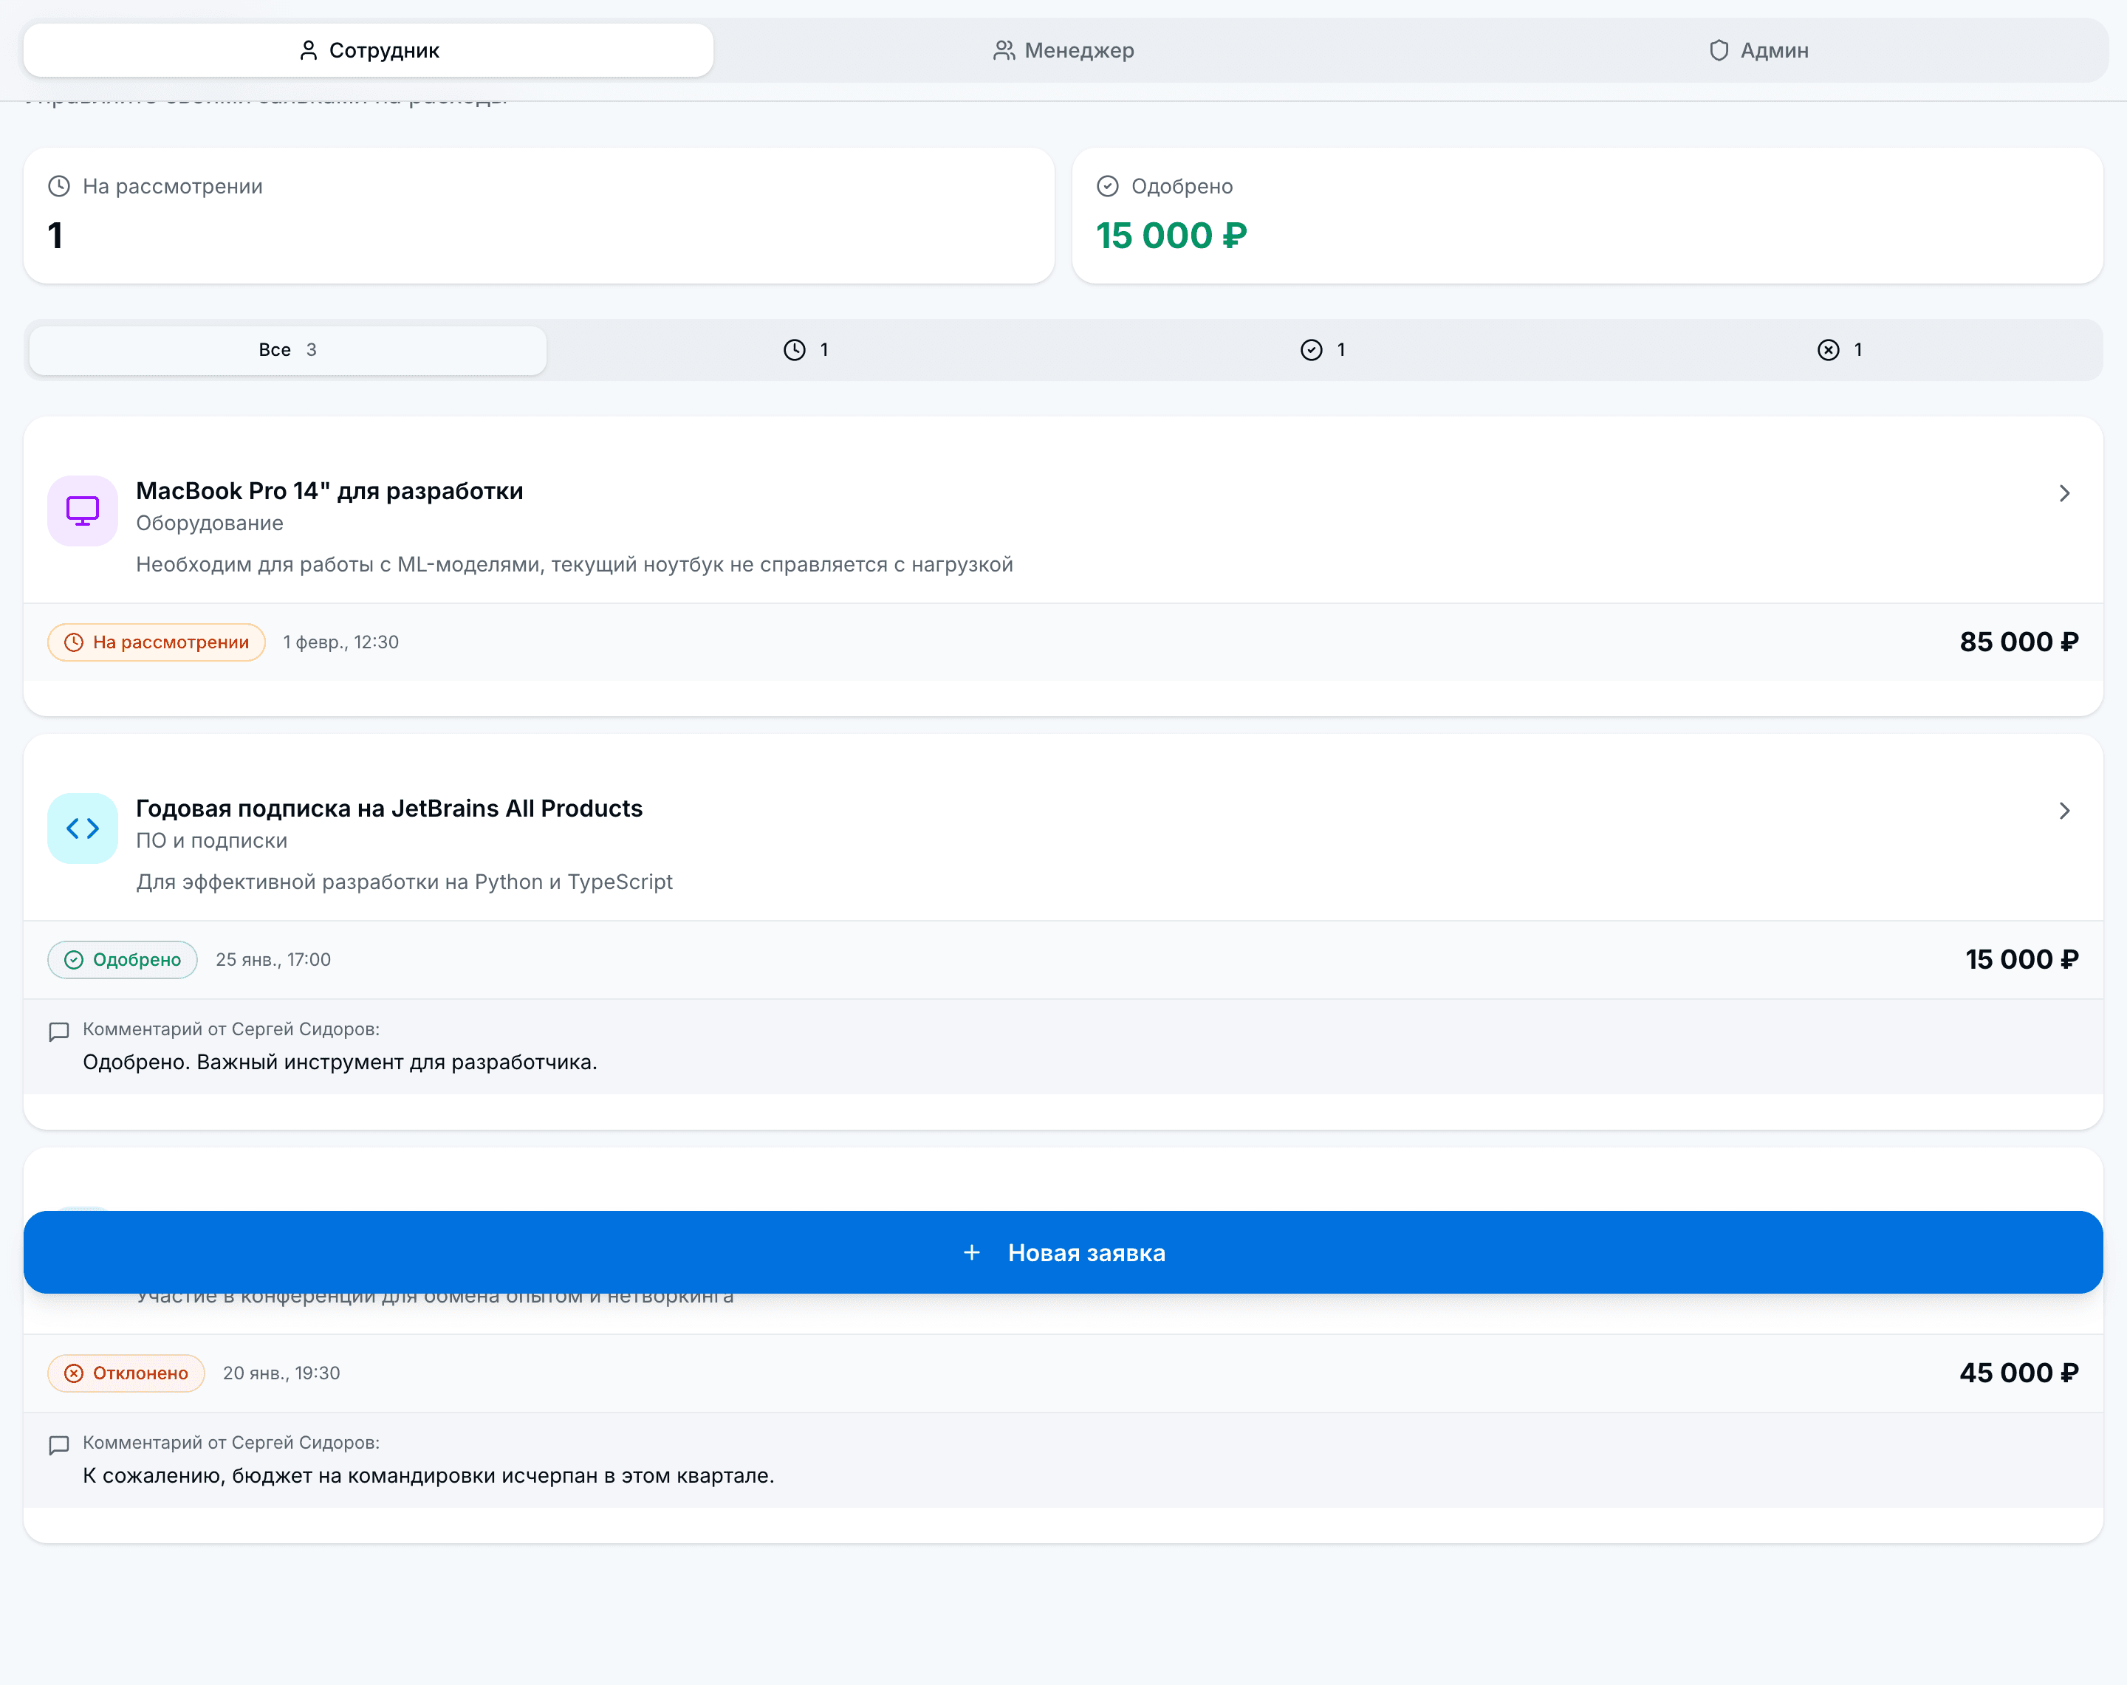Screen dimensions: 2127x1685
Task: Click the Оборудование category label
Action: click(x=209, y=524)
